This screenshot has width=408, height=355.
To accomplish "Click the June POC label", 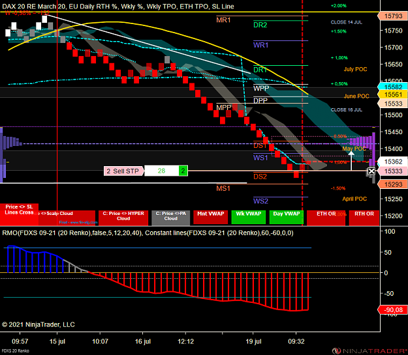I will click(356, 96).
